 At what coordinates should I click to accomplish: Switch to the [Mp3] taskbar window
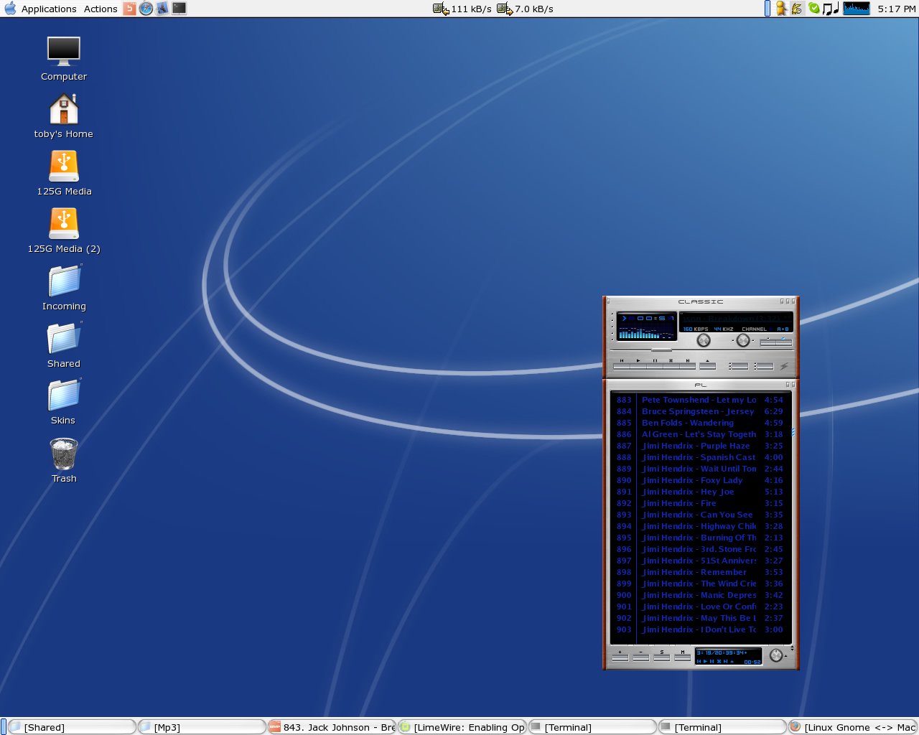[202, 727]
